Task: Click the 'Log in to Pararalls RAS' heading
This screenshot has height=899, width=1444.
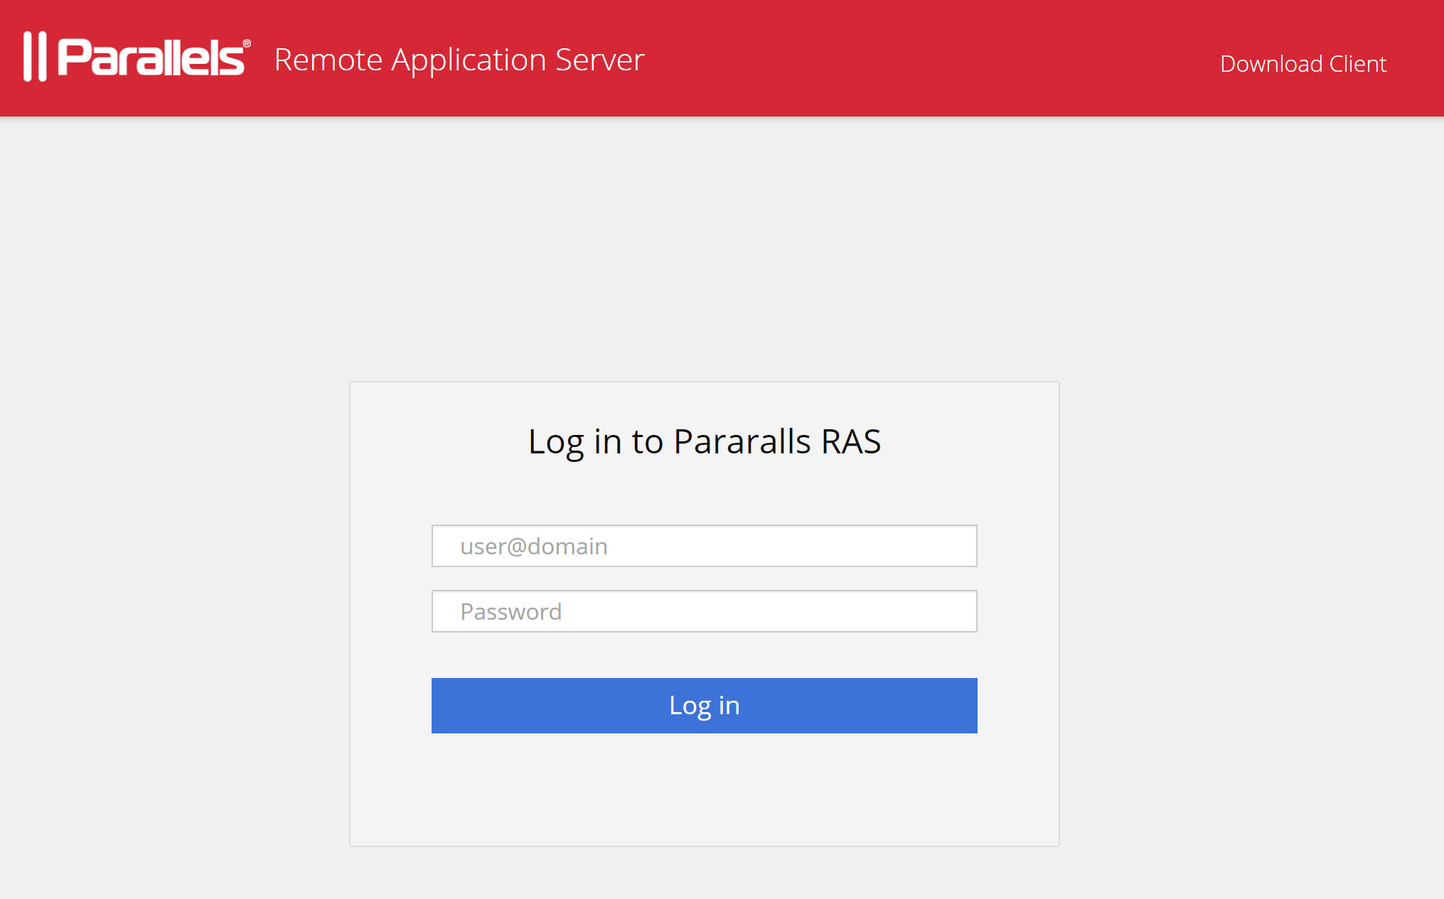Action: [704, 441]
